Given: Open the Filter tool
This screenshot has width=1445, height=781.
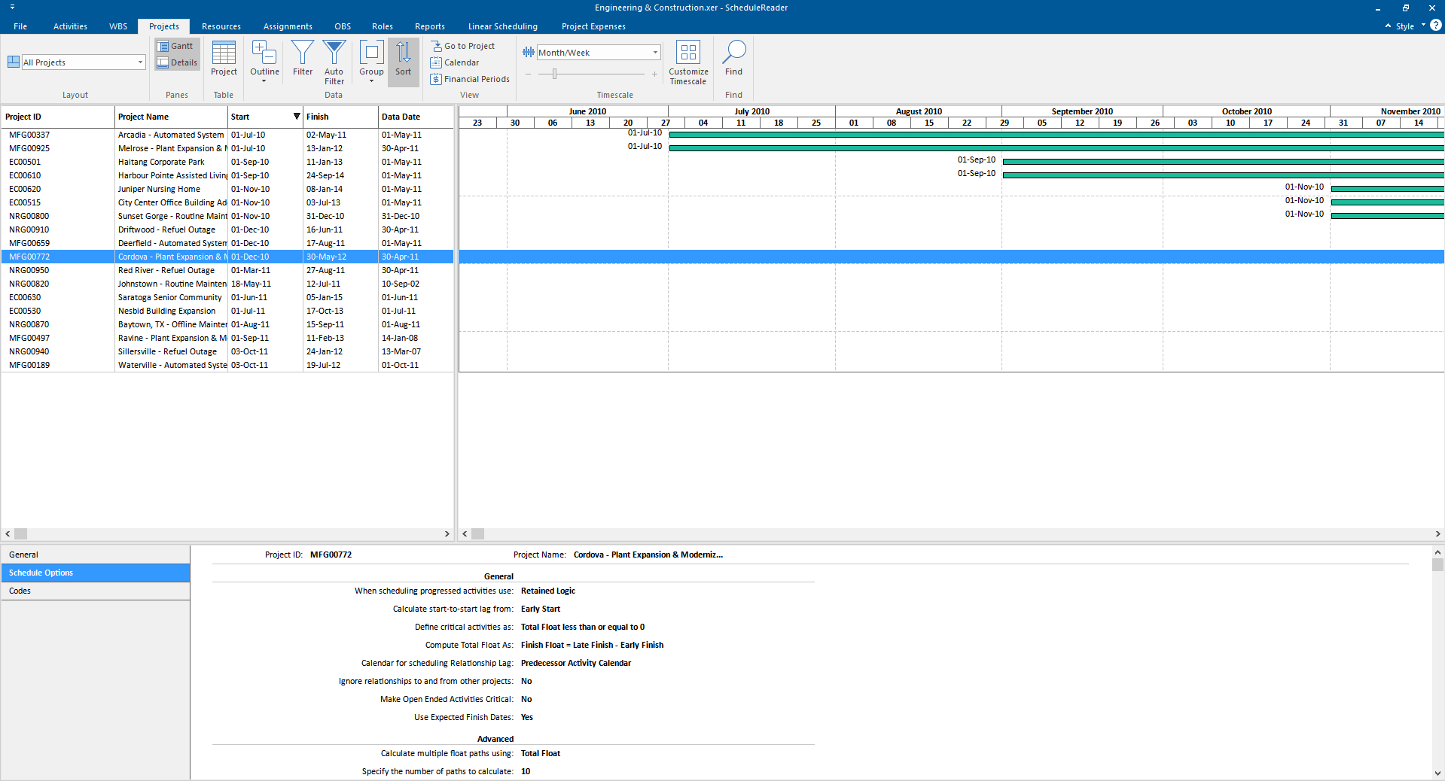Looking at the screenshot, I should click(x=303, y=59).
